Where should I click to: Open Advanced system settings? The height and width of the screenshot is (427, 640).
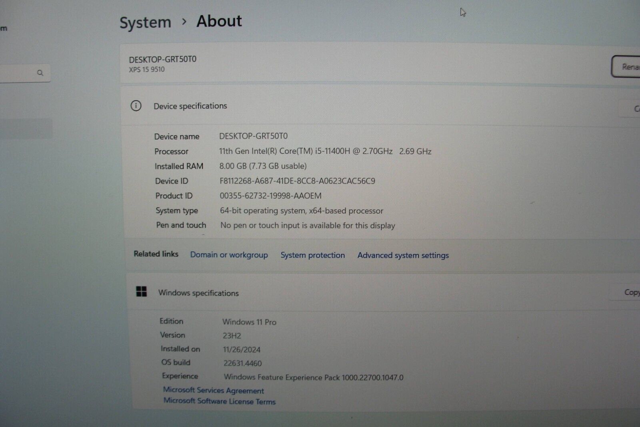point(402,255)
